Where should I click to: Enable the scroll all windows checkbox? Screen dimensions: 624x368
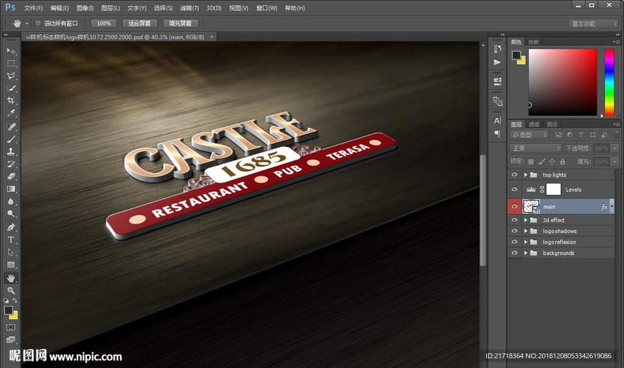click(x=38, y=23)
